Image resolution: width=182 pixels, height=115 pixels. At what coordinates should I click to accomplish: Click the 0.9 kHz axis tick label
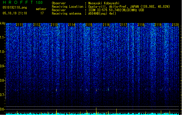point(3,66)
